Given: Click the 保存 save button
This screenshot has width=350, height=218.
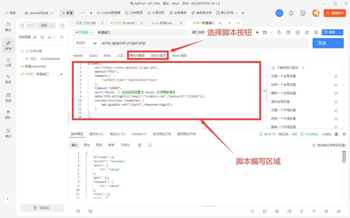Looking at the screenshot, I should [330, 32].
